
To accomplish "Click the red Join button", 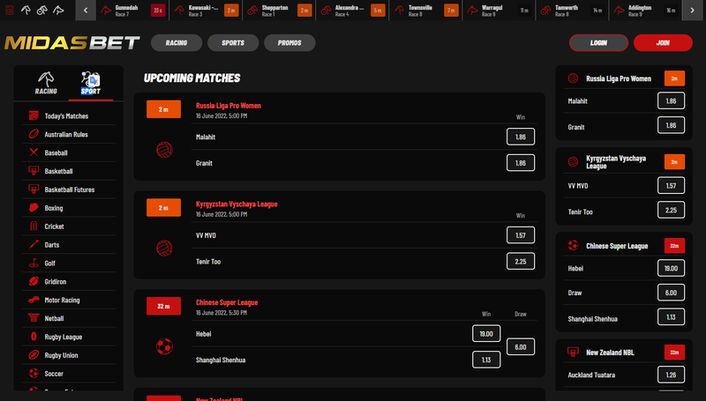I will pos(663,42).
